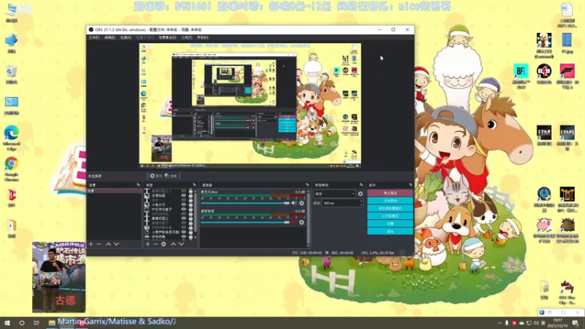Viewport: 585px width, 329px height.
Task: Open 场景集合(S) menu in OBS
Action: click(x=167, y=38)
